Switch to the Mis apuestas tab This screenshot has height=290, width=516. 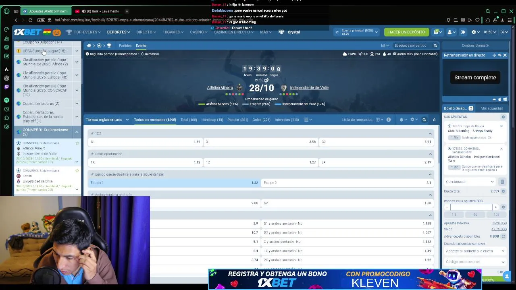click(x=492, y=108)
